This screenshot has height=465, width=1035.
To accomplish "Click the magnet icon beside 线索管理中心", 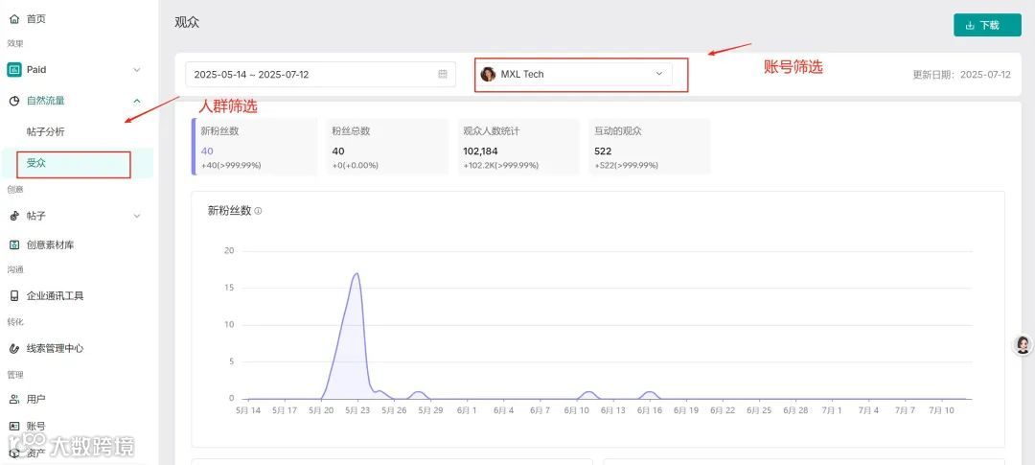I will (14, 348).
